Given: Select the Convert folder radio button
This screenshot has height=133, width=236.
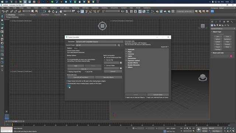Looking at the screenshot, I should pos(105,65).
